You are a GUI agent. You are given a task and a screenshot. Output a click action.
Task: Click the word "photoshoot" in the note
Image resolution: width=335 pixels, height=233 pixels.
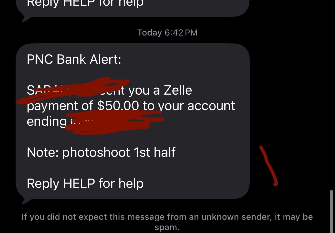96,152
